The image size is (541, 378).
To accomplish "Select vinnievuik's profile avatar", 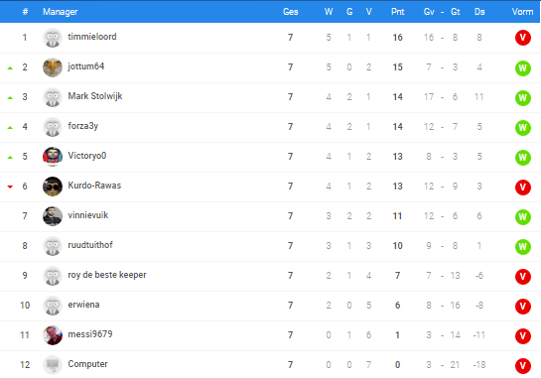I will (x=53, y=216).
